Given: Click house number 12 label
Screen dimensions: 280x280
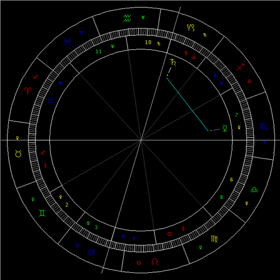Looking at the screenshot, I should pos(50,101).
